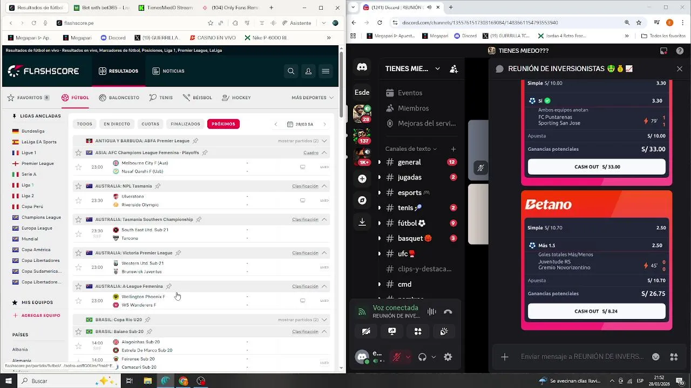Collapse Tasmania Southern Championship section
The width and height of the screenshot is (691, 388).
pyautogui.click(x=324, y=219)
